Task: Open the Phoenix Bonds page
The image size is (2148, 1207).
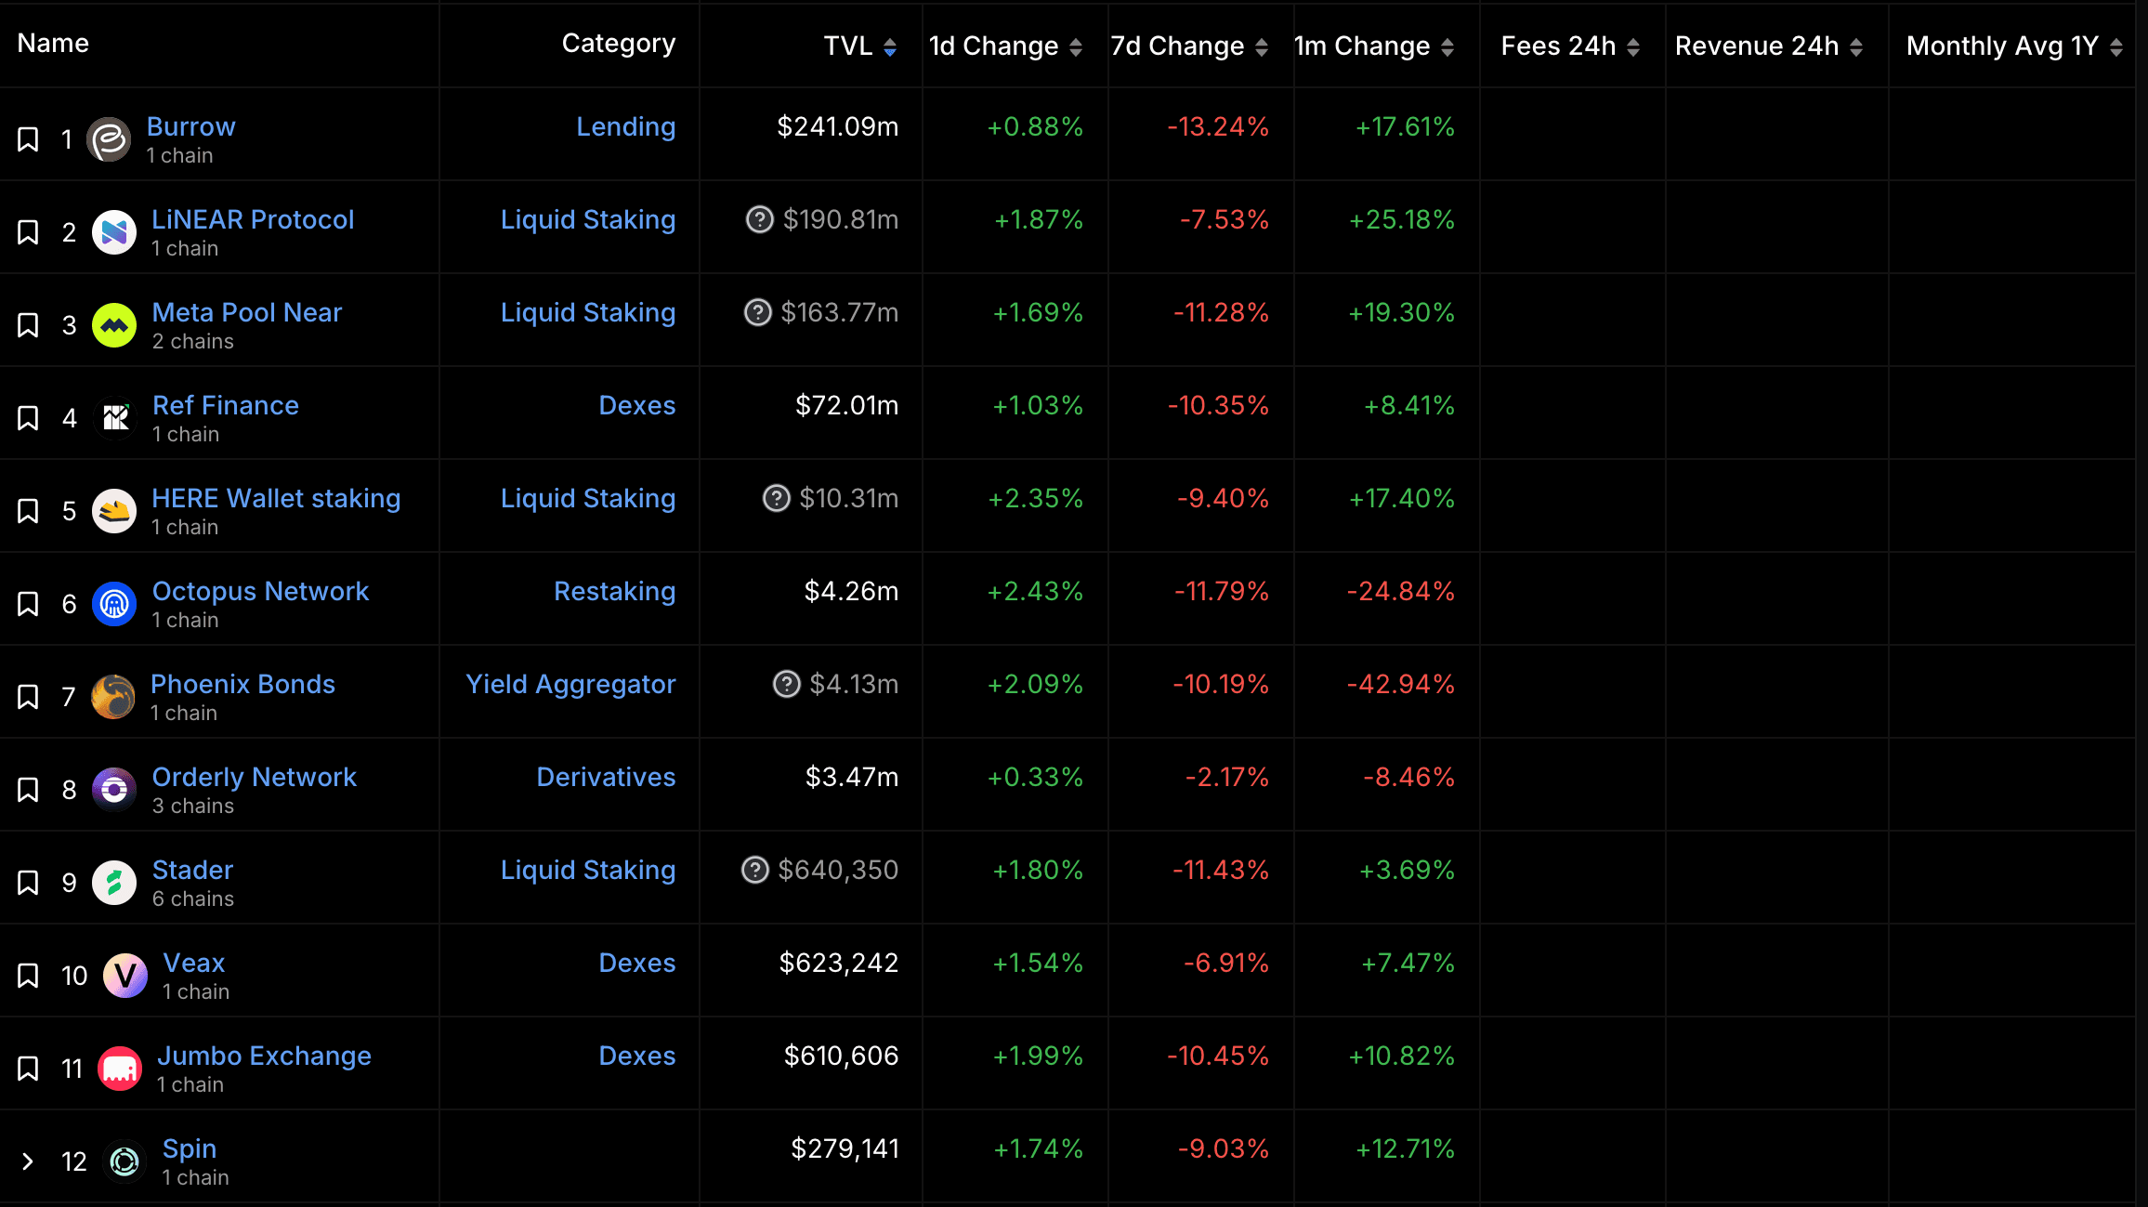Action: point(242,684)
